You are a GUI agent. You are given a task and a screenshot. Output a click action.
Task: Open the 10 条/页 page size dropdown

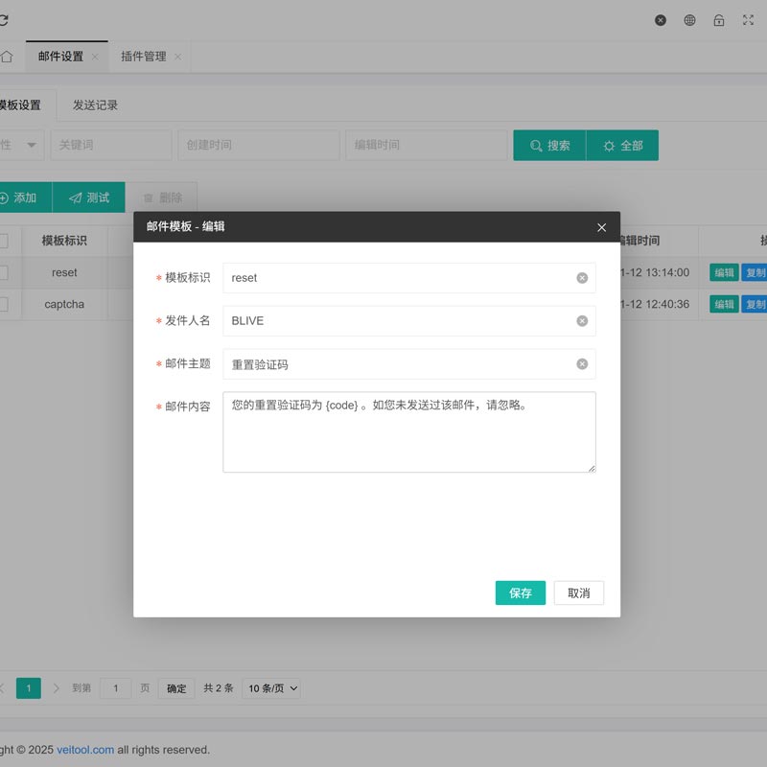tap(271, 687)
